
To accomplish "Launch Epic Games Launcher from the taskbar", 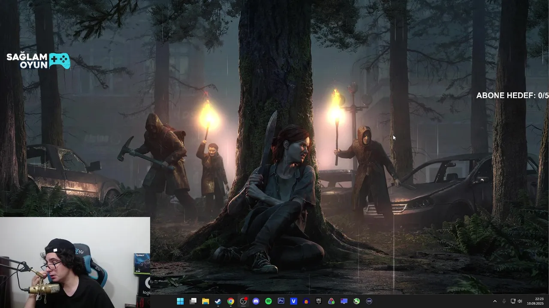I will tap(319, 301).
